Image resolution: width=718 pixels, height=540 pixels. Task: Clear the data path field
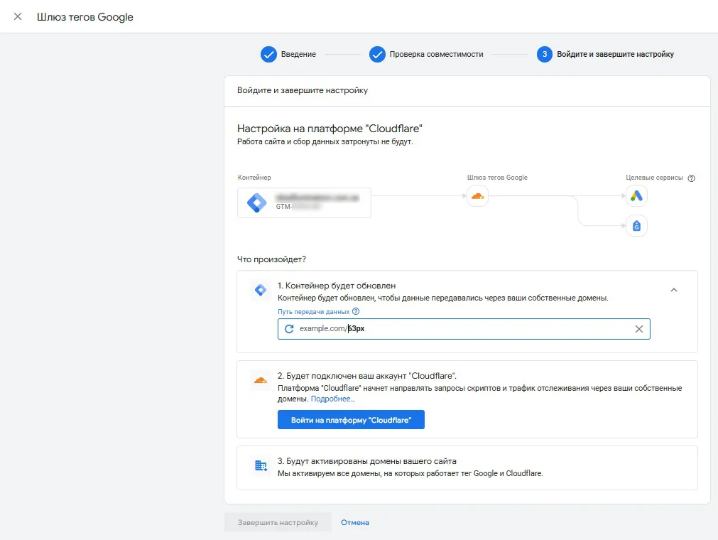point(638,329)
